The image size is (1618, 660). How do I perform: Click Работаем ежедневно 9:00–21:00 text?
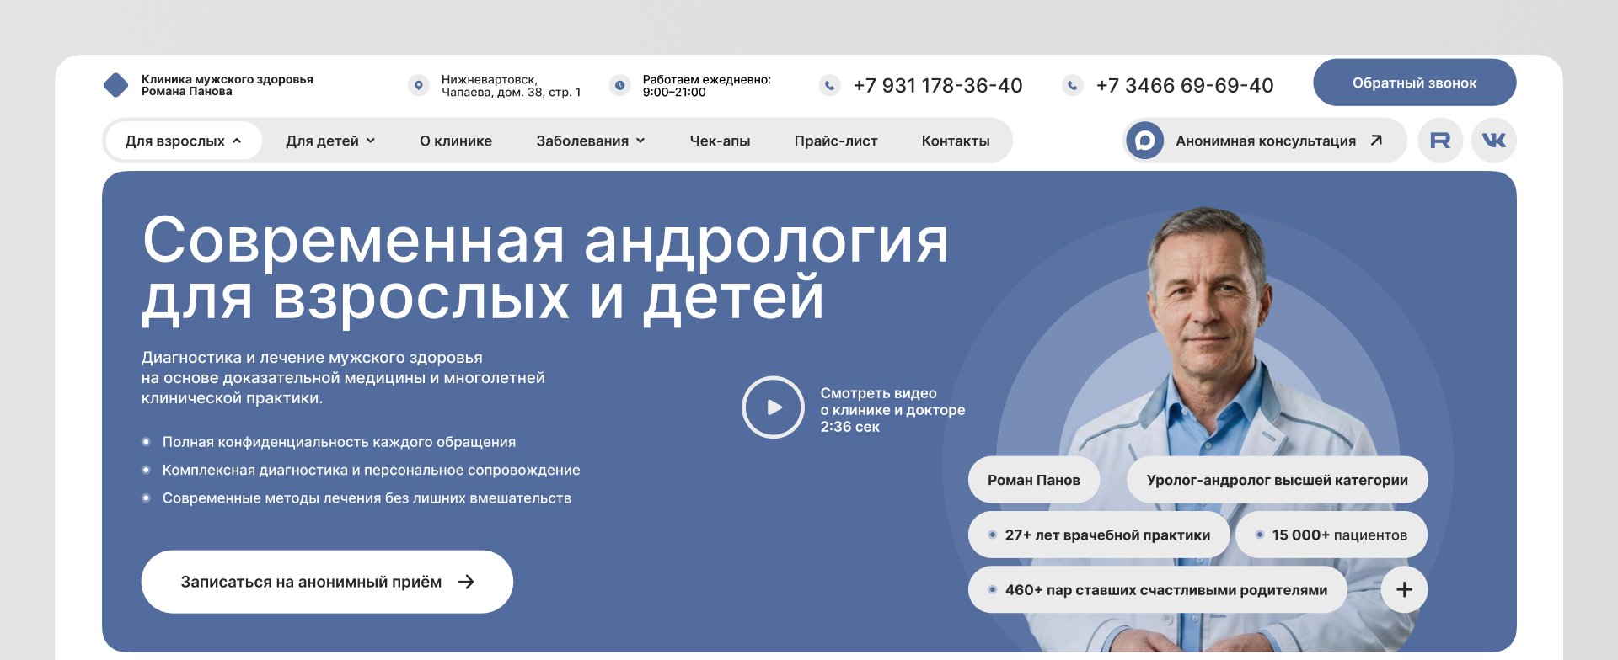click(706, 86)
